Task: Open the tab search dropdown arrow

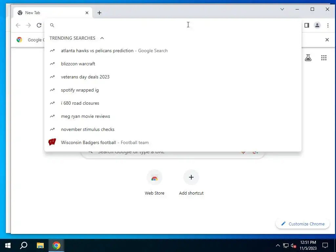Action: tap(282, 9)
